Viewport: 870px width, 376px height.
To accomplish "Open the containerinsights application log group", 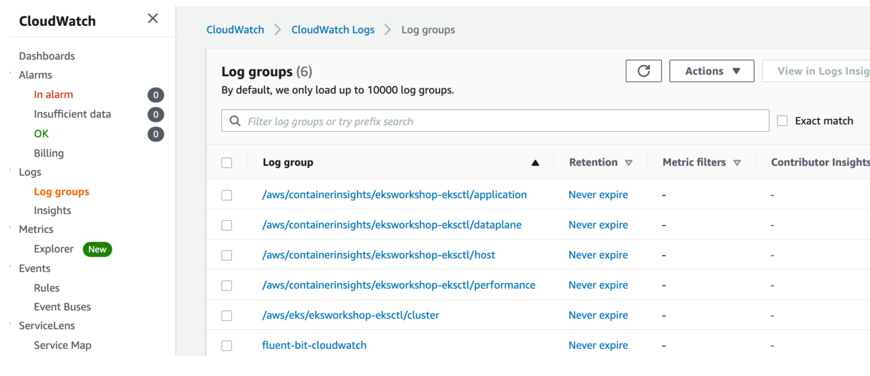I will 395,195.
